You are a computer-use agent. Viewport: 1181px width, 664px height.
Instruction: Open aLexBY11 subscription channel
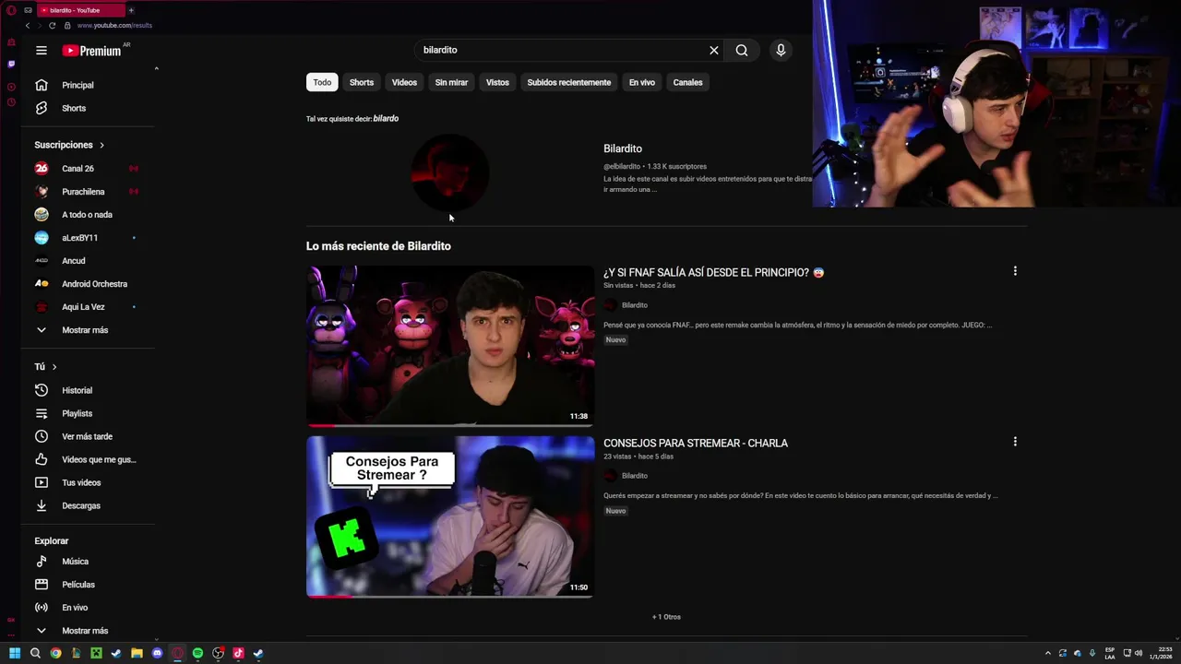(89, 237)
